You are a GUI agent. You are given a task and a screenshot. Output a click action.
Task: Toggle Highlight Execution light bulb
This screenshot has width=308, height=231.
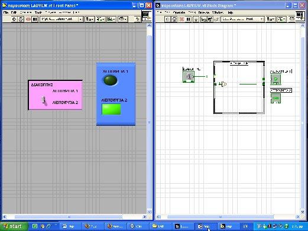(196, 19)
